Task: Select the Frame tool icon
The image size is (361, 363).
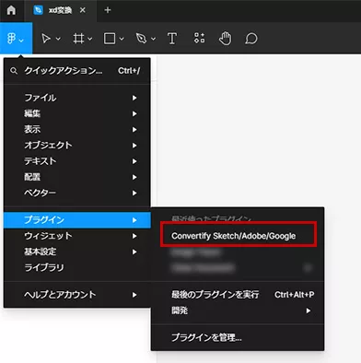Action: (x=78, y=39)
